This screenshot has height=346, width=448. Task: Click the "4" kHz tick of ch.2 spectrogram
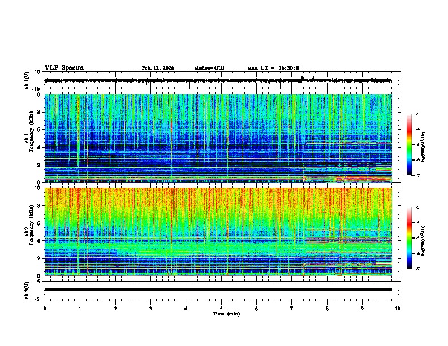click(x=40, y=241)
